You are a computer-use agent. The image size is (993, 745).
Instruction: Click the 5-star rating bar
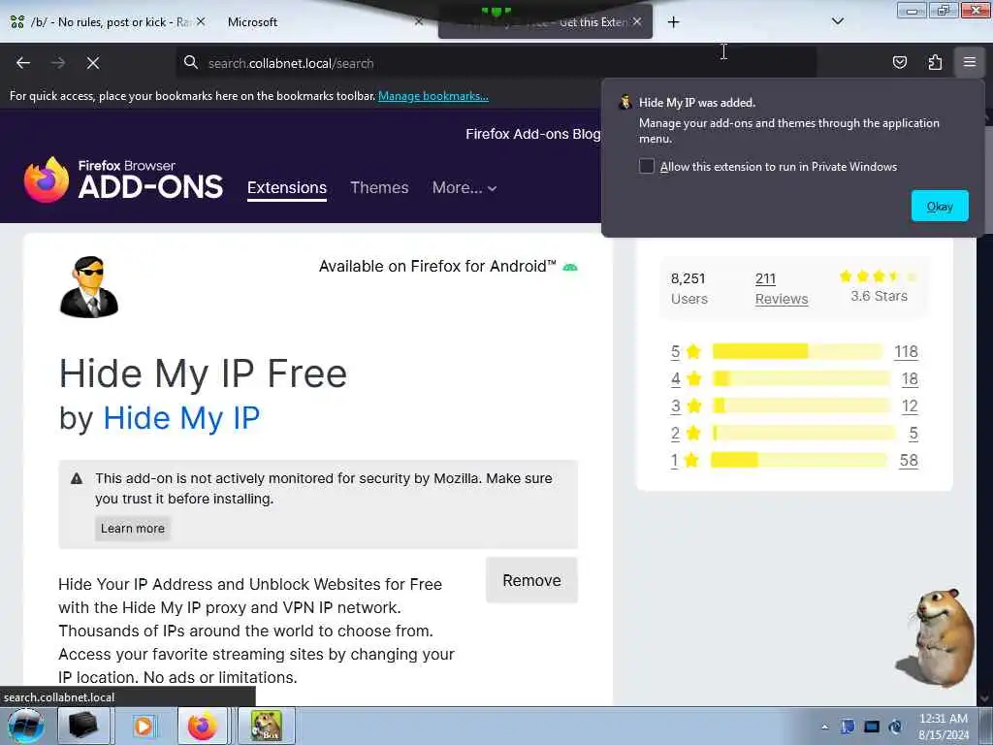click(798, 351)
